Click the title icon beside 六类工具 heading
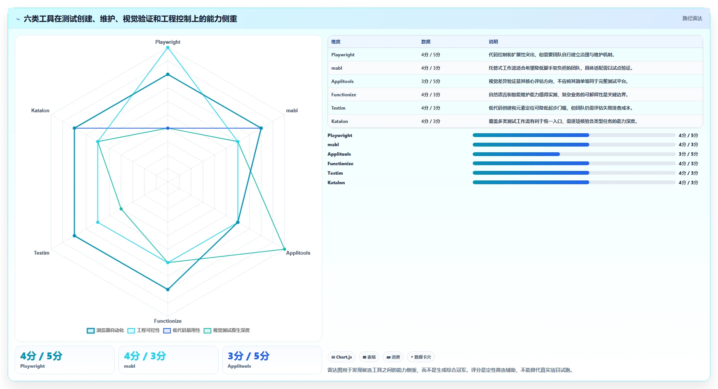The image size is (718, 389). click(18, 19)
